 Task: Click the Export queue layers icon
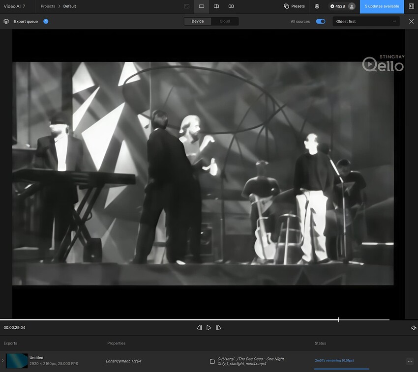tap(6, 21)
